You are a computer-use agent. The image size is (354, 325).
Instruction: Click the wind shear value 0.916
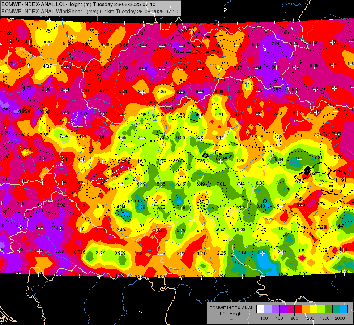80,252
